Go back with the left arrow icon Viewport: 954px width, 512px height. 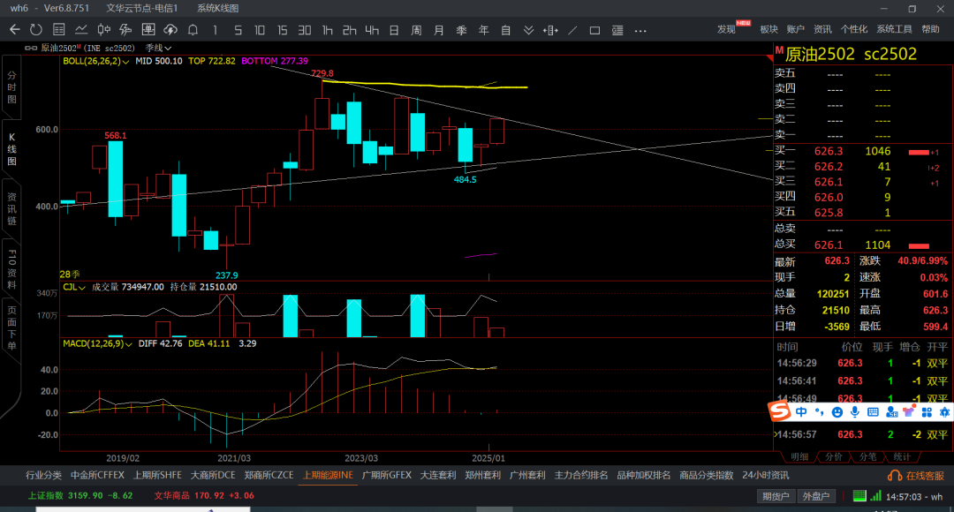tap(15, 29)
